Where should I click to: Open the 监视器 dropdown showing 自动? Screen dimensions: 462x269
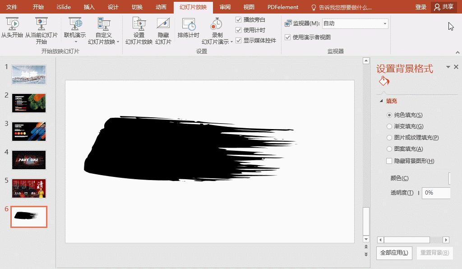click(355, 23)
